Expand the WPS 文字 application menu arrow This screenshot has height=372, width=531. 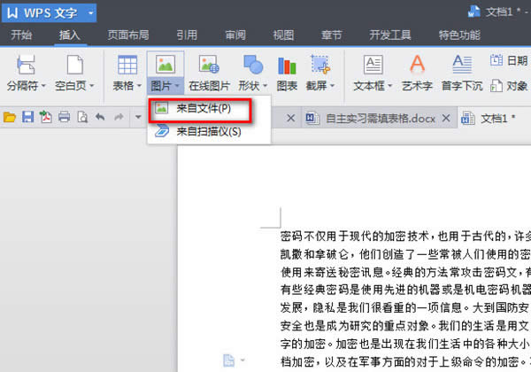89,12
